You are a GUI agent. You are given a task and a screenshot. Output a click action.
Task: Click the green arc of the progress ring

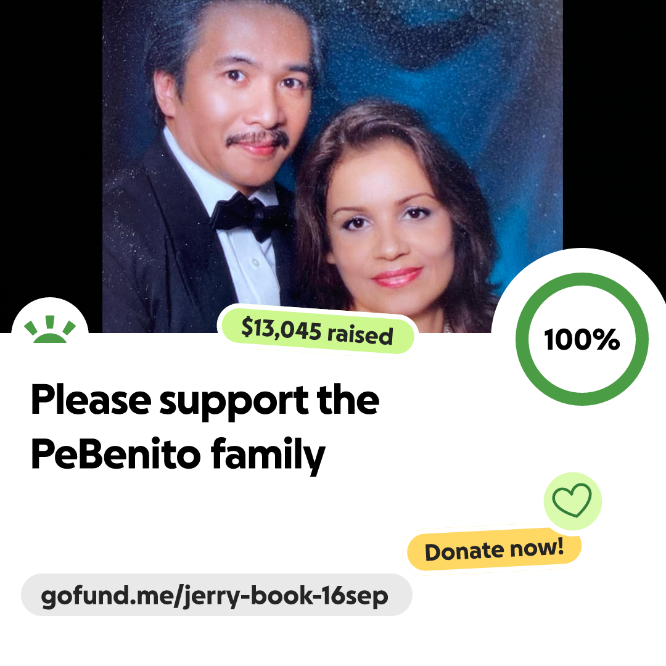pyautogui.click(x=582, y=279)
